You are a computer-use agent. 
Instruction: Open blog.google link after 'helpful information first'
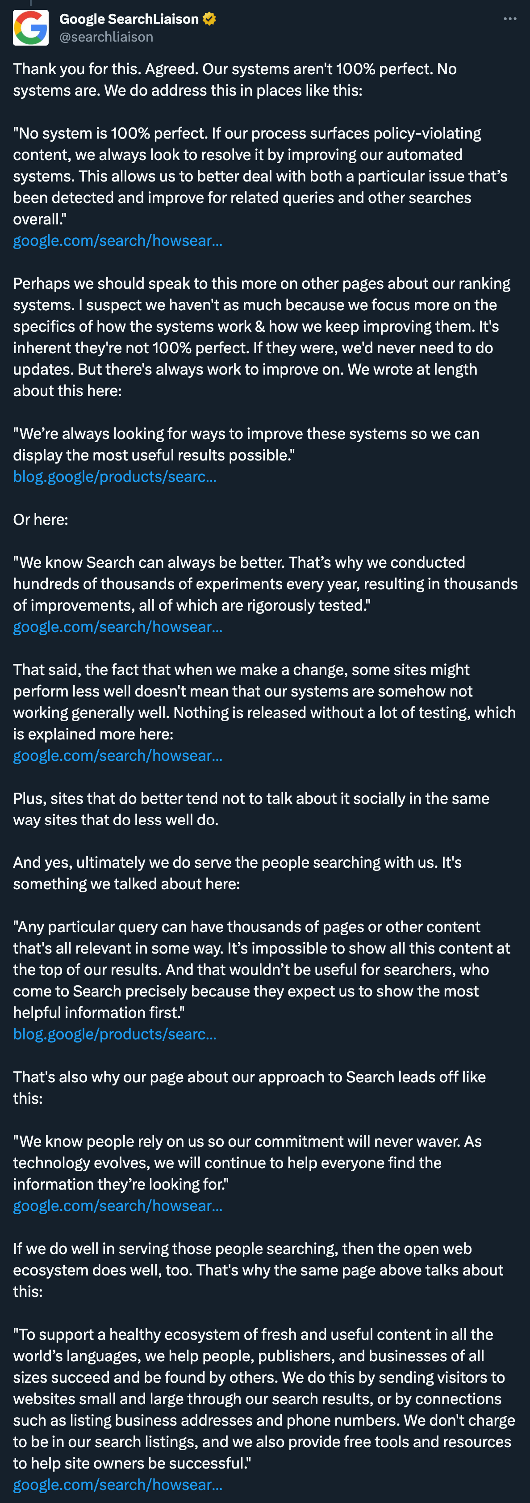115,1034
